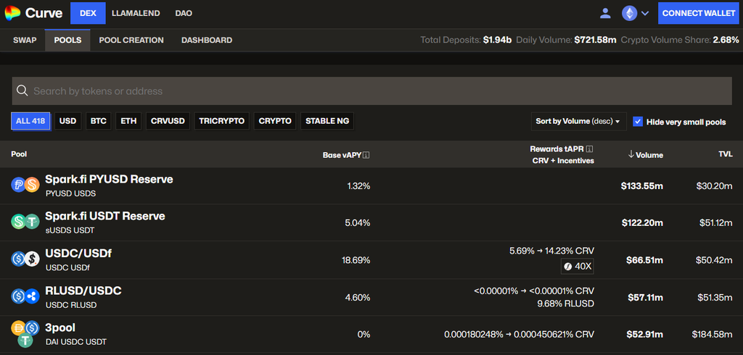
Task: Open the Pool Creation tab
Action: point(131,41)
